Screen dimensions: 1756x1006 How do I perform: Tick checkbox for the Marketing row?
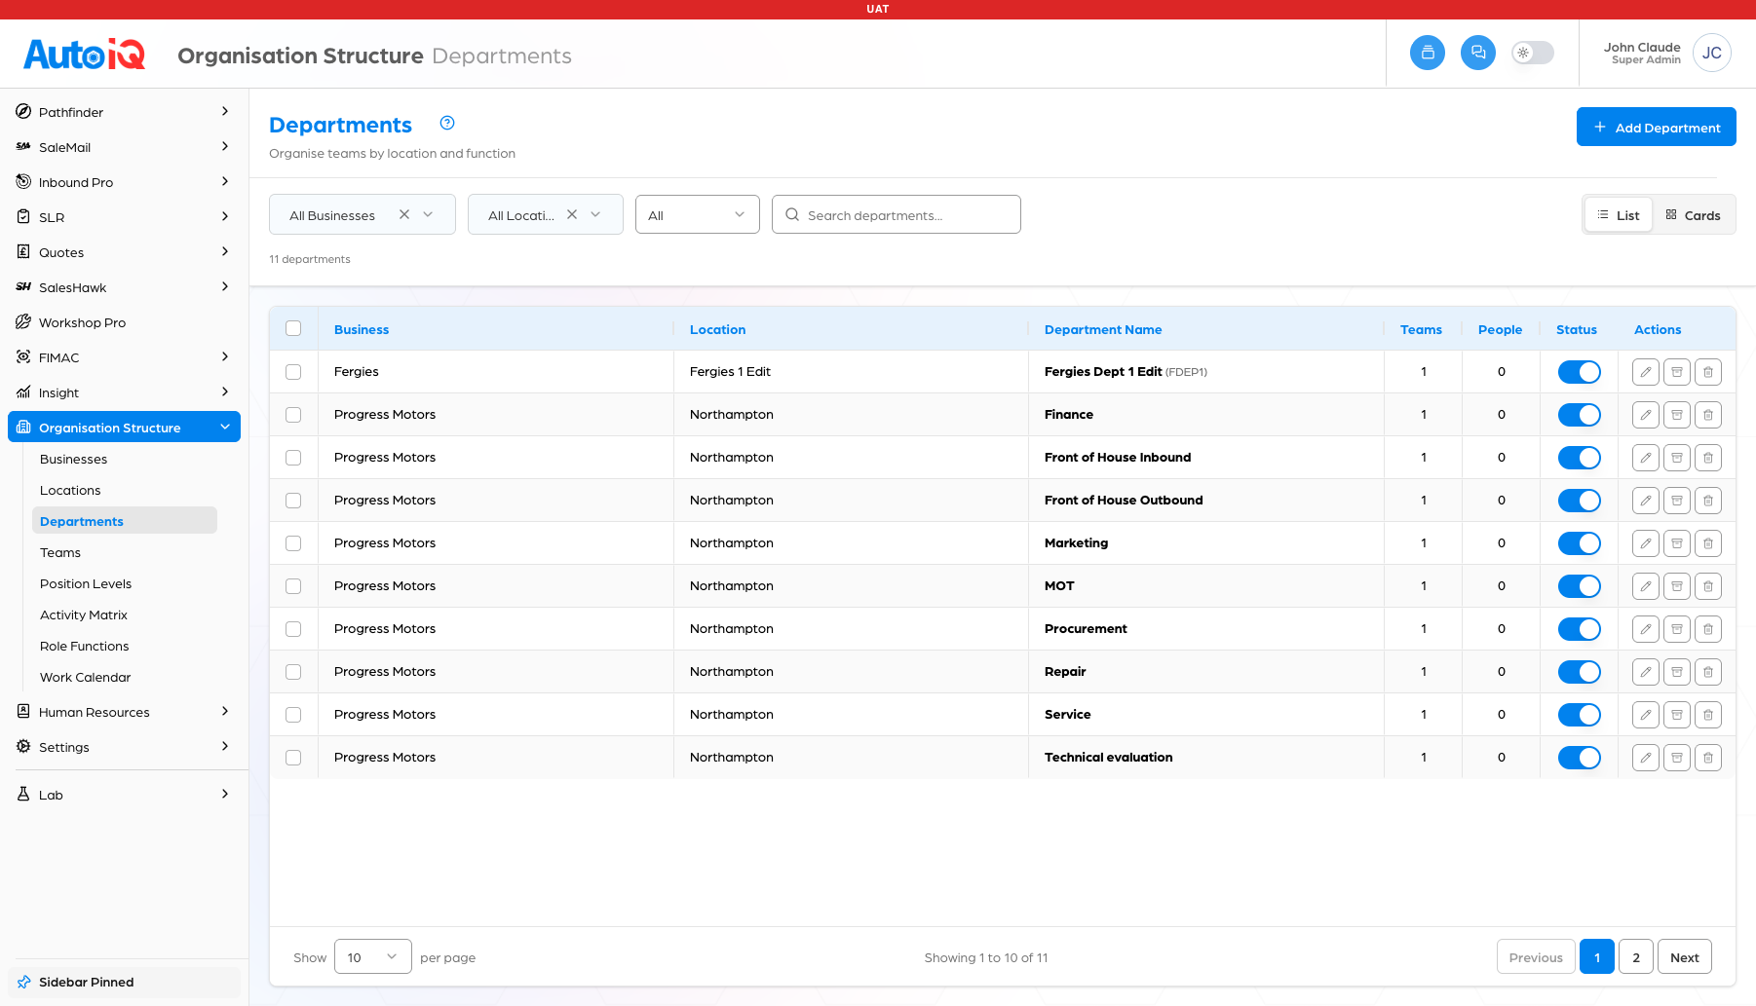click(293, 543)
